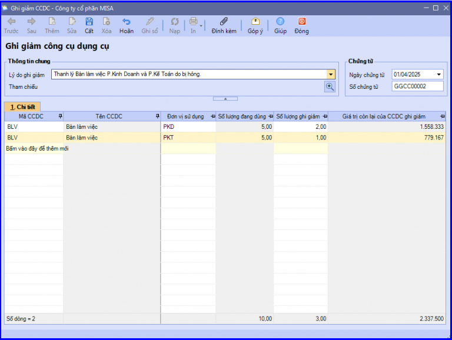This screenshot has width=452, height=340.
Task: Click the Tham chiếu magnifier search icon
Action: tap(330, 86)
